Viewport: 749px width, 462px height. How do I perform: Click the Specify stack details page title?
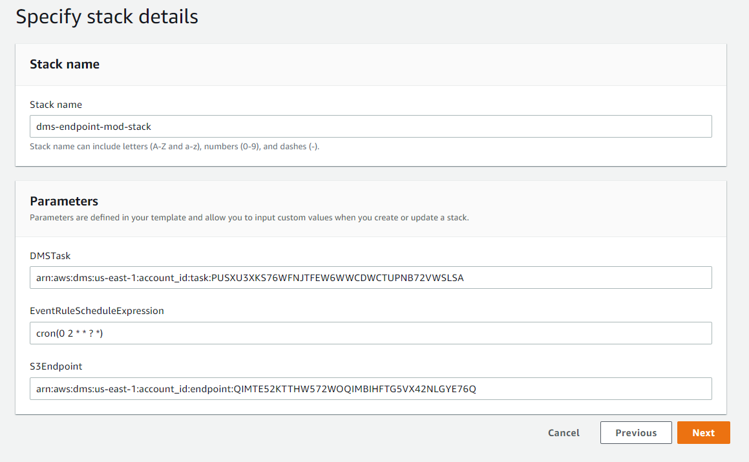(x=107, y=17)
